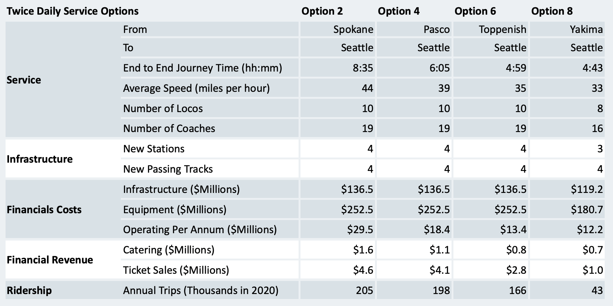
Task: Click the Option 4 column header
Action: (x=399, y=11)
